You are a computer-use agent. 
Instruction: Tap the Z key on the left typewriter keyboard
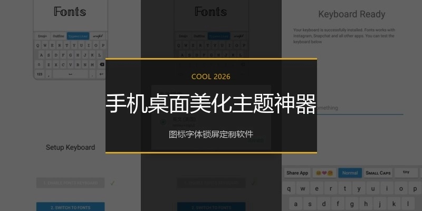point(49,64)
